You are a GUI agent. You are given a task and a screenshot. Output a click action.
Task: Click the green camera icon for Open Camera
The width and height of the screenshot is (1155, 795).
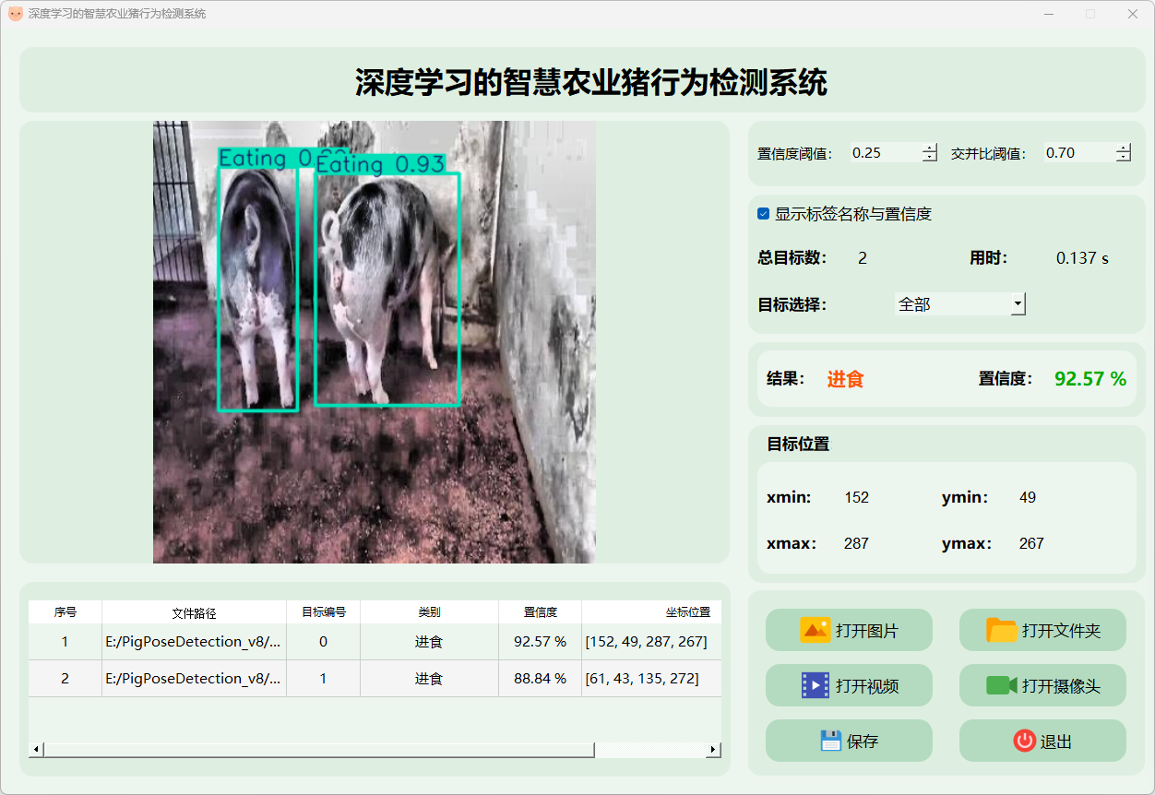pos(1001,685)
